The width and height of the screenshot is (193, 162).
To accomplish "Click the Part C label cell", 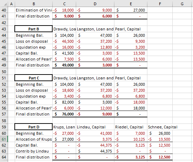I will [34, 78].
